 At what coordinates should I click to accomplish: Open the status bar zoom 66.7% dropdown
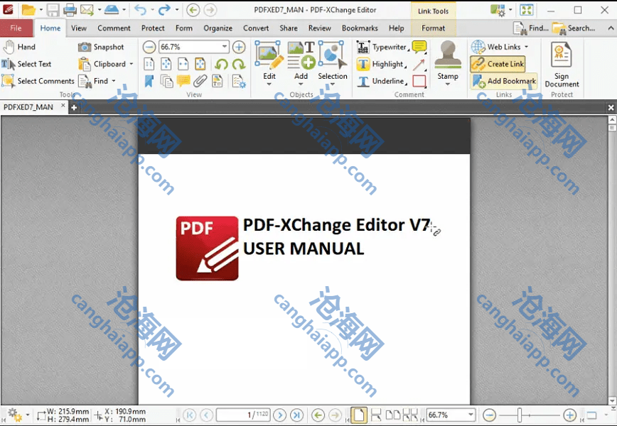tap(471, 415)
